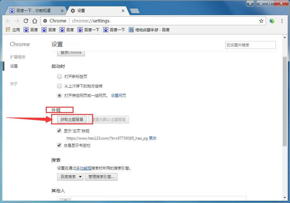Open 关于 in sidebar
290x203 pixels.
click(14, 84)
